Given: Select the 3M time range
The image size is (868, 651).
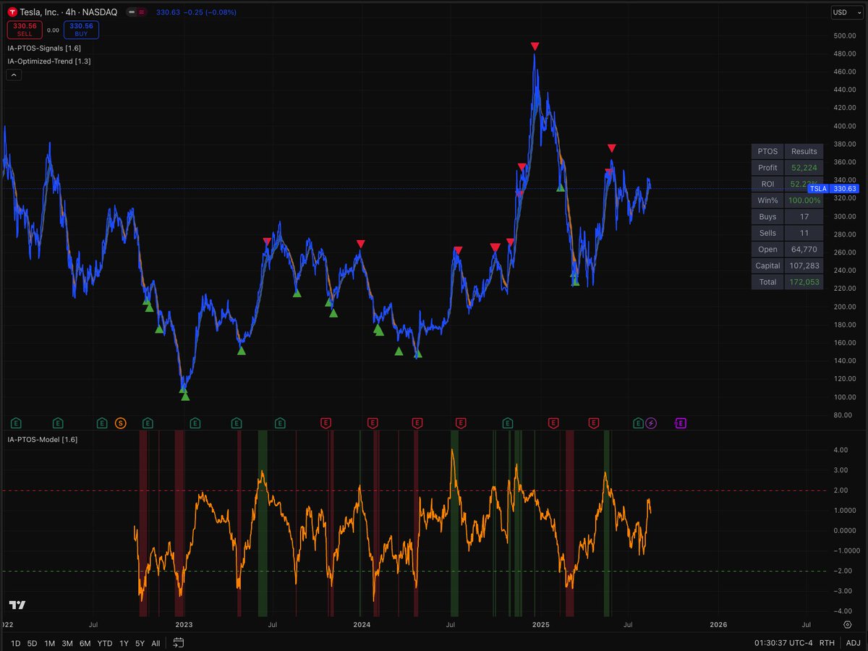Looking at the screenshot, I should coord(67,643).
